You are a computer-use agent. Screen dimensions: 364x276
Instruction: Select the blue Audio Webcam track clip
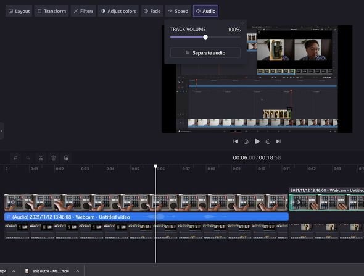[146, 217]
